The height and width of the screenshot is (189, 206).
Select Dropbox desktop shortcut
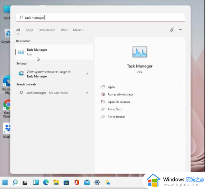click(7, 130)
